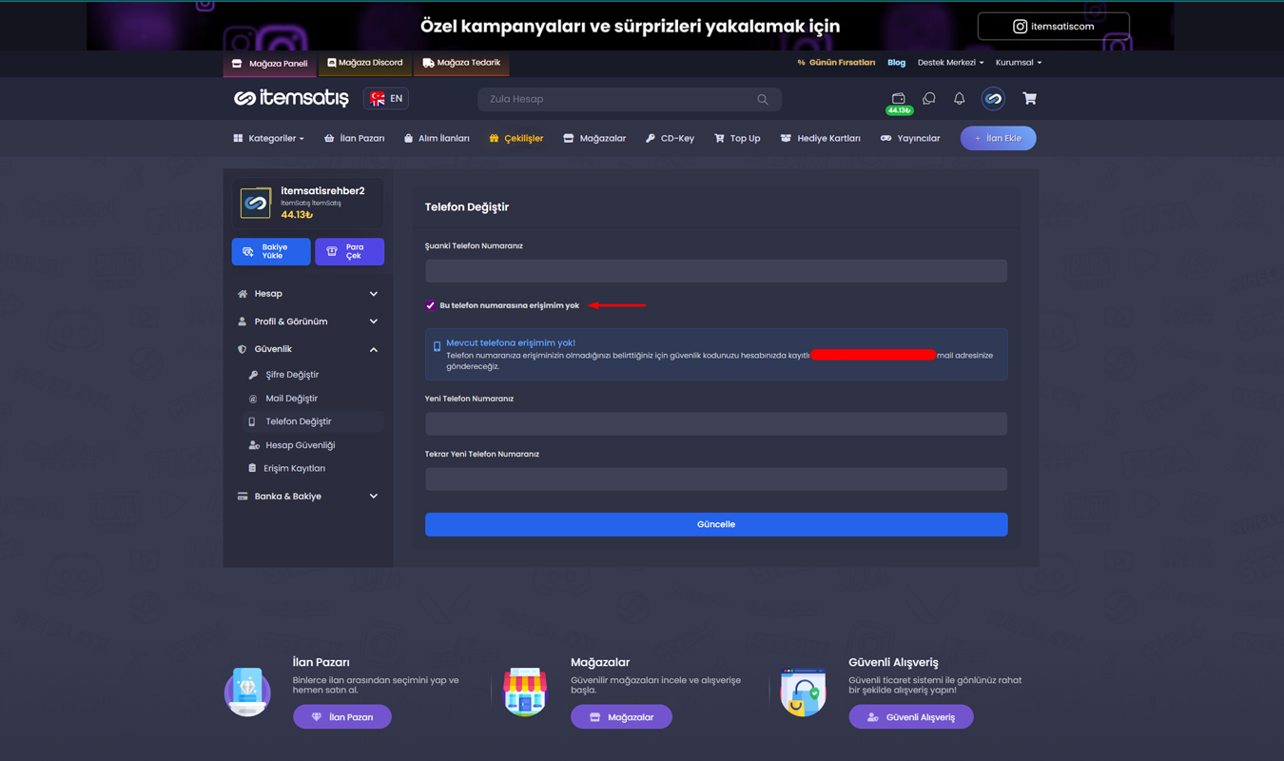Click the Güvenli Alışveriş lock illustration
Screen dimensions: 1284x761
click(x=803, y=692)
